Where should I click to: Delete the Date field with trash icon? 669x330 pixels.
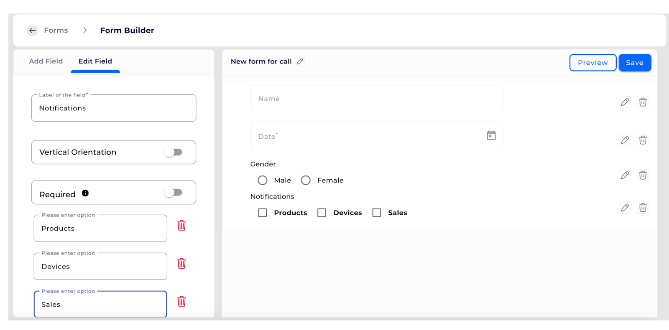(643, 140)
